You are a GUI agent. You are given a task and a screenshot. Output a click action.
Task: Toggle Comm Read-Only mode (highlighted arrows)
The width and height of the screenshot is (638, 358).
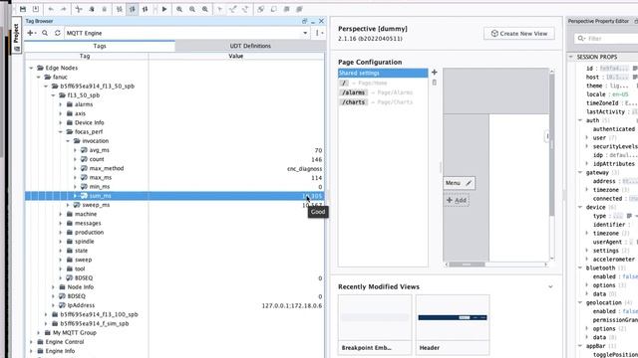[x=133, y=9]
